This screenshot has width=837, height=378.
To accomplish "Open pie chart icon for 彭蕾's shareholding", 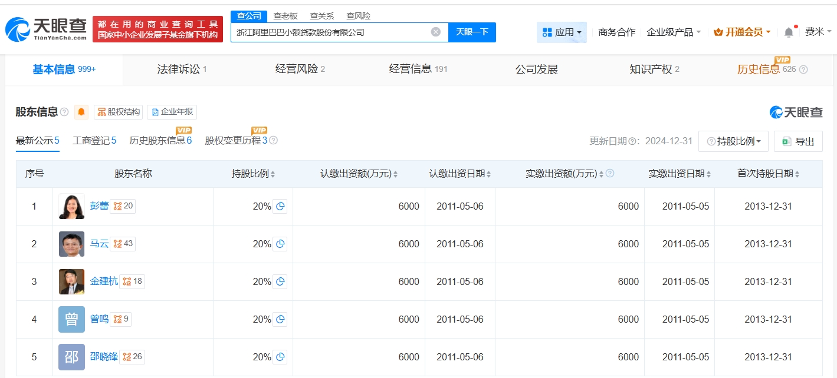I will point(280,206).
